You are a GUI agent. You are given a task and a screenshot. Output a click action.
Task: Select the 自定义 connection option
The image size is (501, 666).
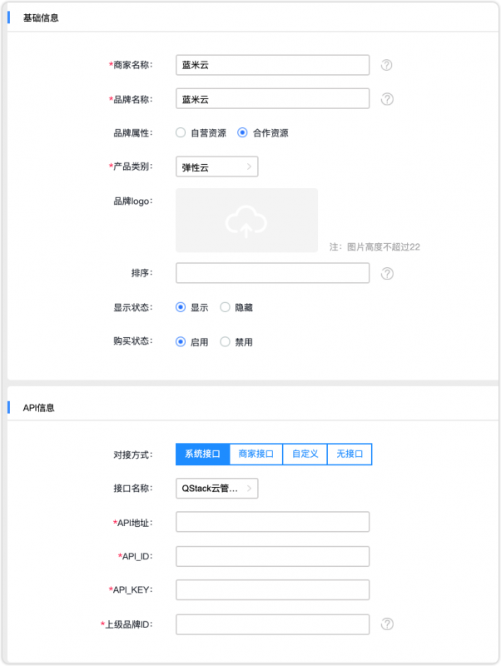click(x=305, y=454)
